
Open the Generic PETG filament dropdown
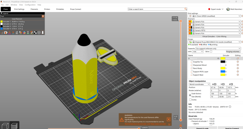(x=214, y=30)
